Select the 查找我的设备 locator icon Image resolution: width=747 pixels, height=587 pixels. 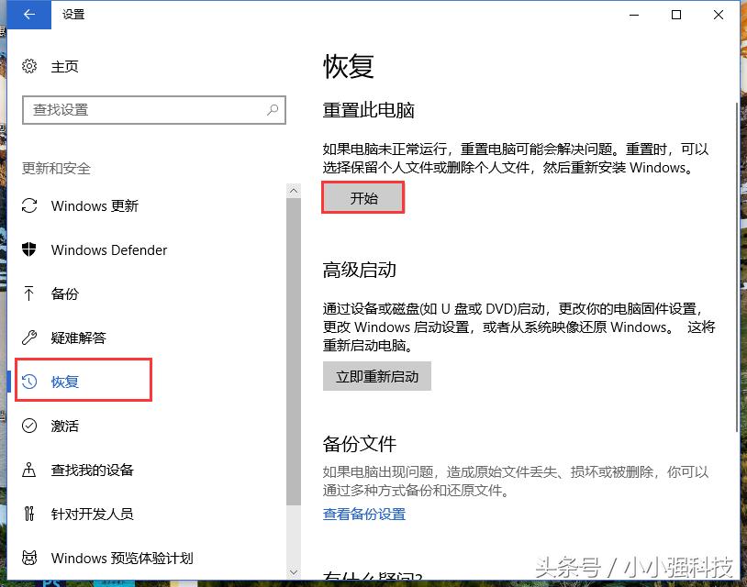[28, 470]
